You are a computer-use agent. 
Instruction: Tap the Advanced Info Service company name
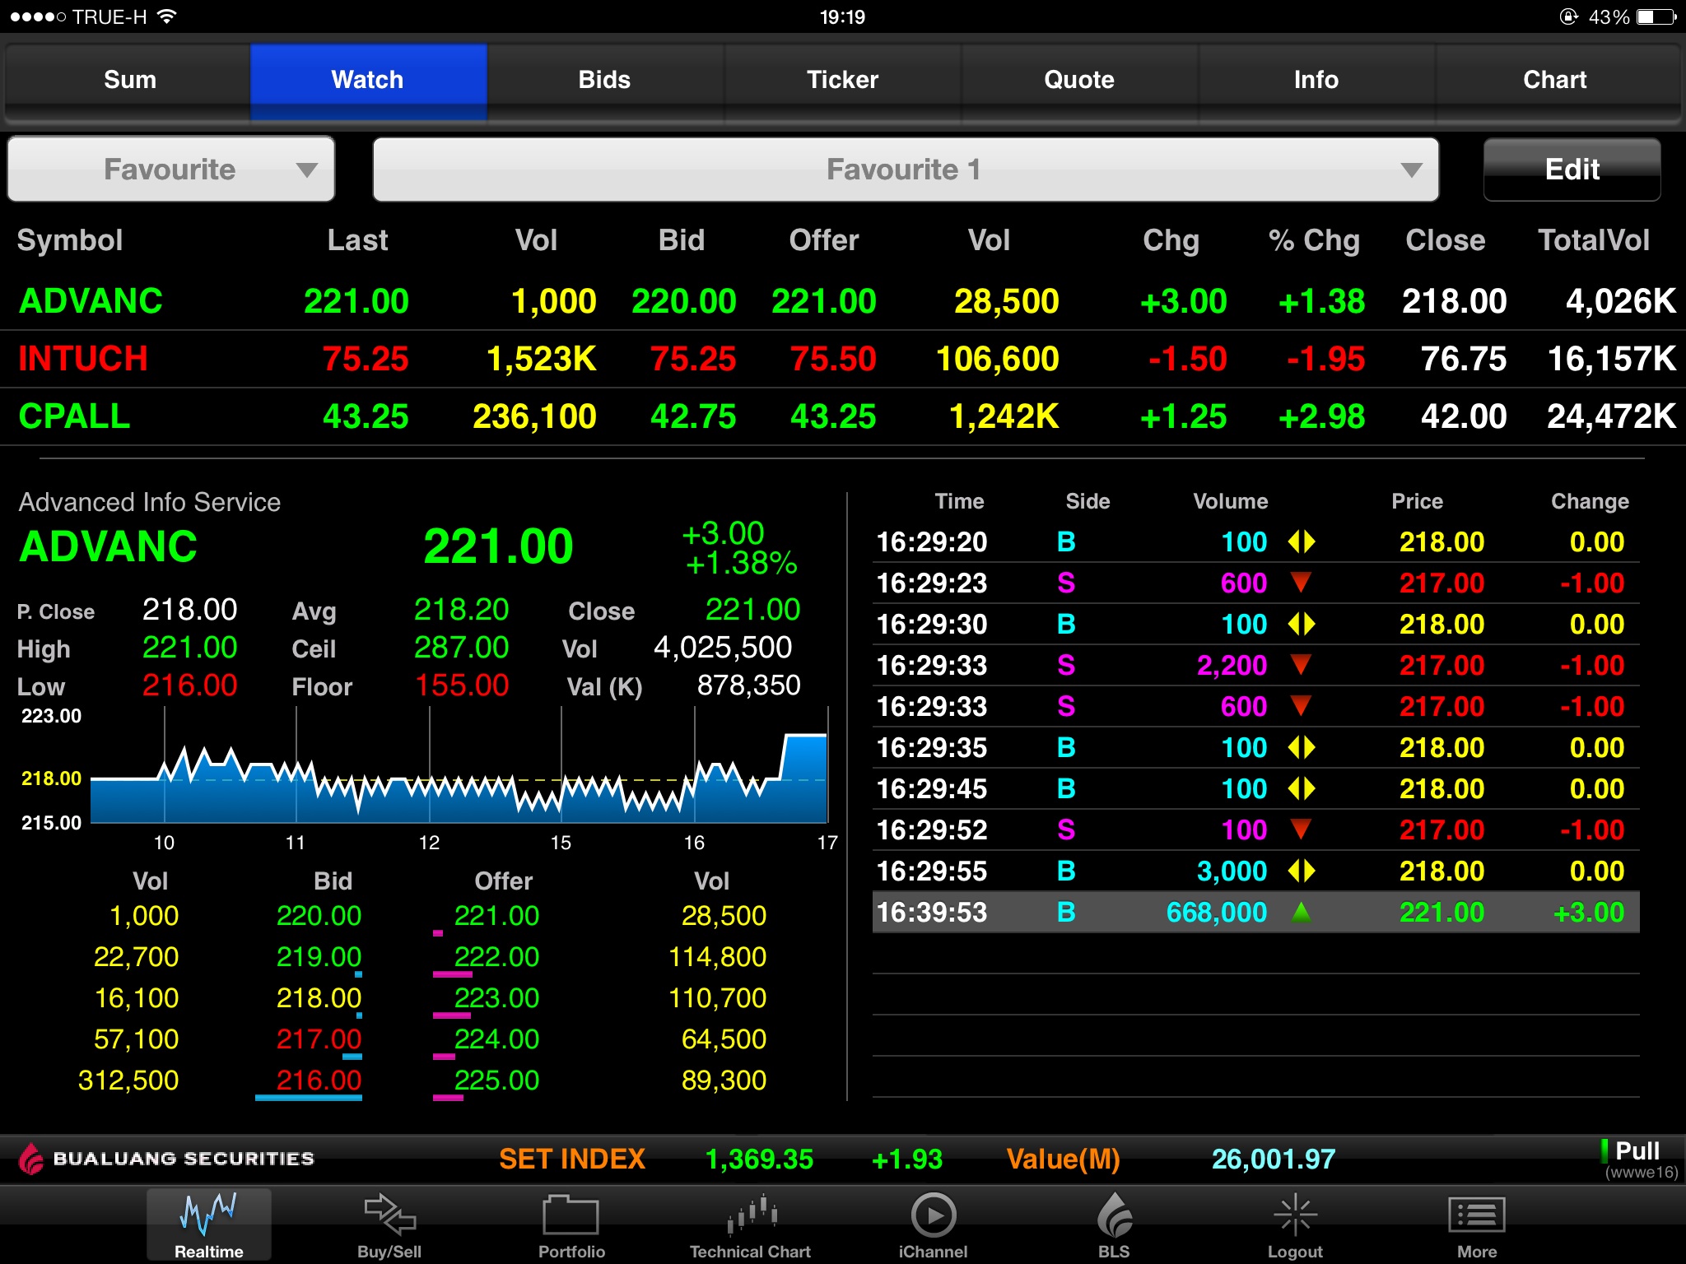click(x=150, y=502)
